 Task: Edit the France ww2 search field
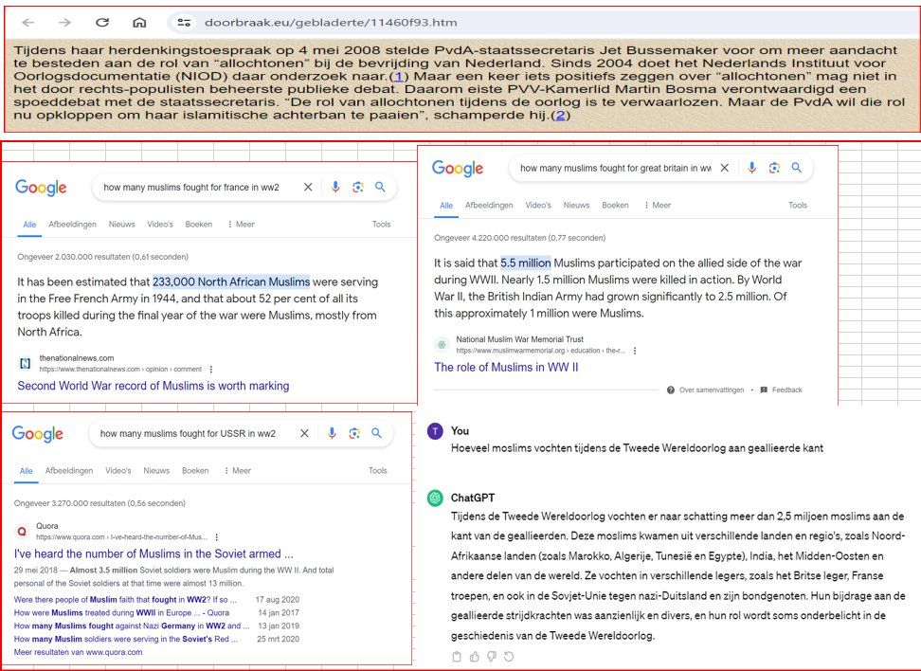click(191, 188)
